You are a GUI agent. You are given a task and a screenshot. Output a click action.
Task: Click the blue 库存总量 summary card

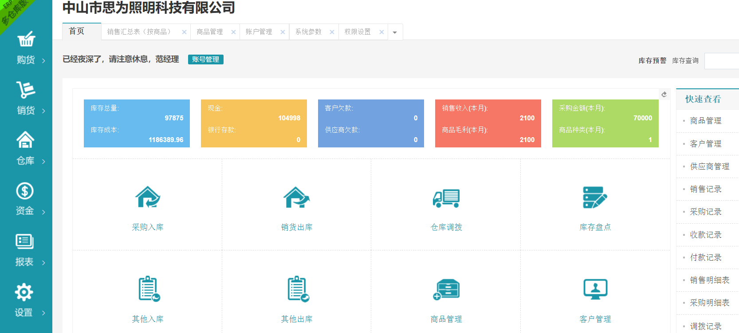(x=137, y=123)
